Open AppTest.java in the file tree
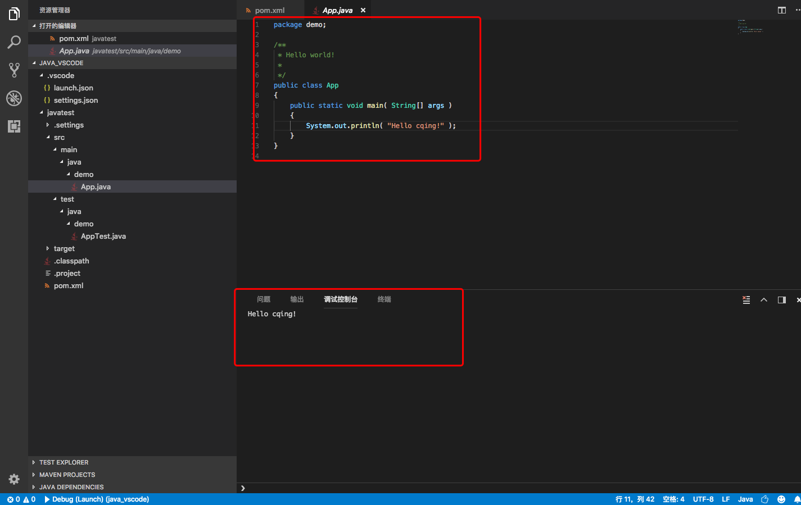Image resolution: width=801 pixels, height=505 pixels. point(103,236)
